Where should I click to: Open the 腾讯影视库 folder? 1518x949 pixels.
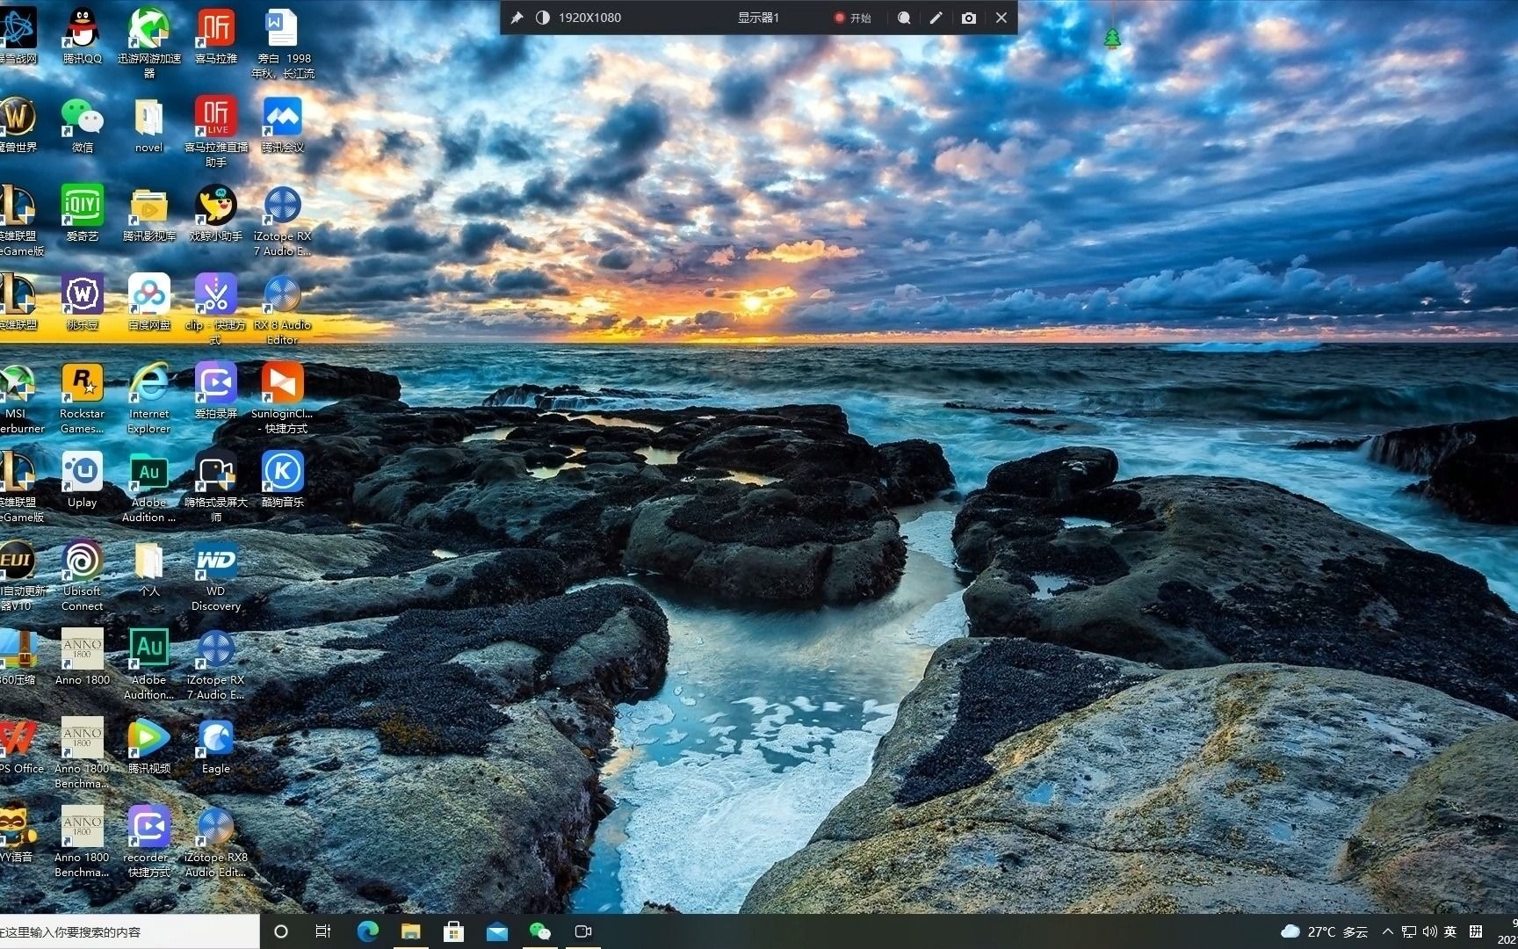pos(149,213)
